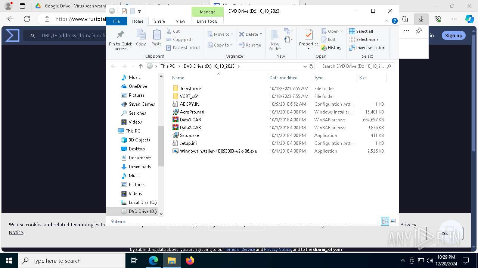Click Paste shortcut in ribbon
This screenshot has width=478, height=268.
(x=183, y=48)
